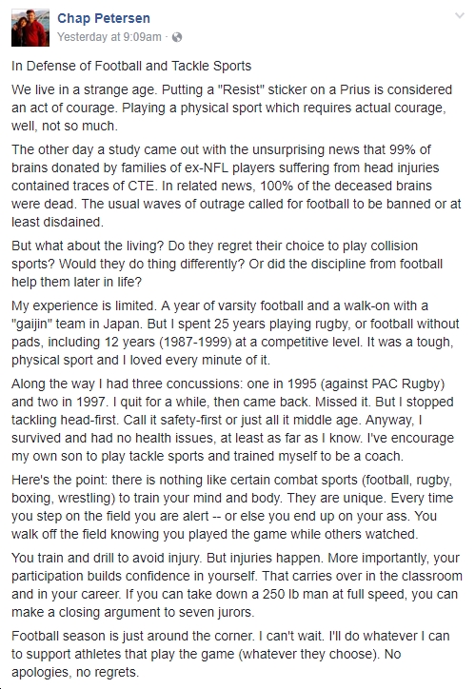Click the paragraph starting 'The other day a study'
Screen dimensions: 475x689
click(x=236, y=186)
